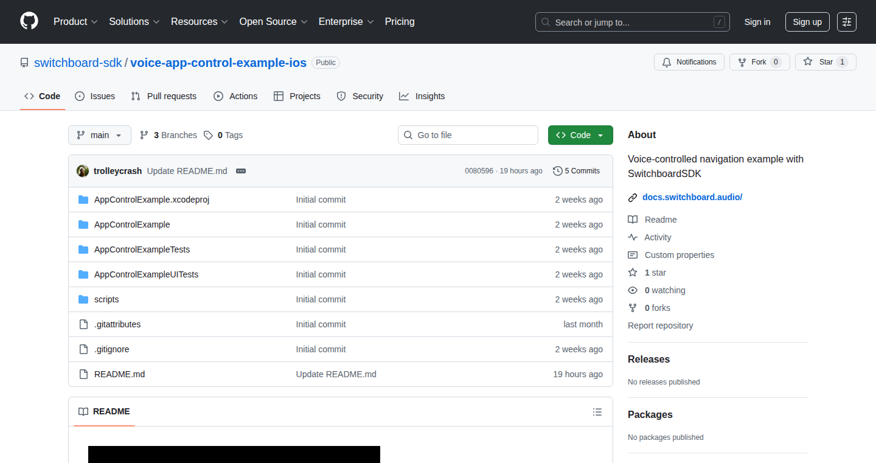Open the scripts row Initial commit message
The image size is (876, 463).
321,299
